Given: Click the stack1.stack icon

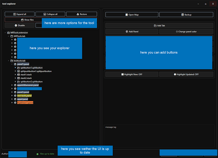Looking at the screenshot, I should 18,75.
